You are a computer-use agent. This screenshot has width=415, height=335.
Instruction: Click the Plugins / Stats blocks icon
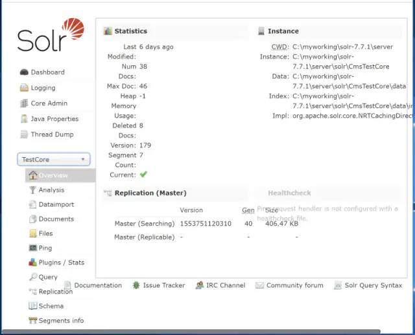coord(33,263)
